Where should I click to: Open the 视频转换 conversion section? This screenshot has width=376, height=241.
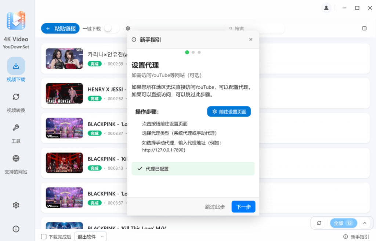[16, 103]
